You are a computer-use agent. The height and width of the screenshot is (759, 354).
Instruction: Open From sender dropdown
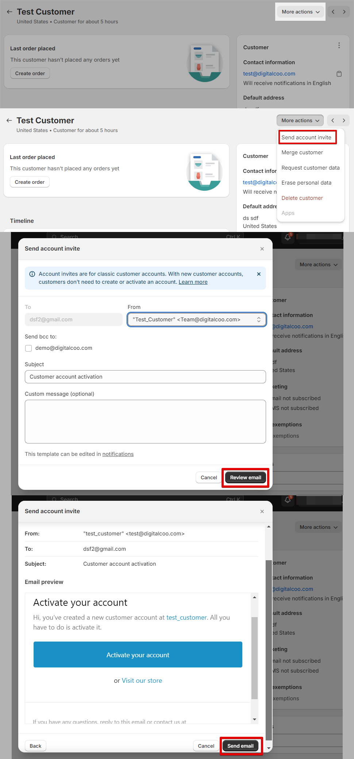click(x=197, y=320)
